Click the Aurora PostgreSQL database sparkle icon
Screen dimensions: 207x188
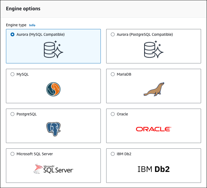point(153,50)
